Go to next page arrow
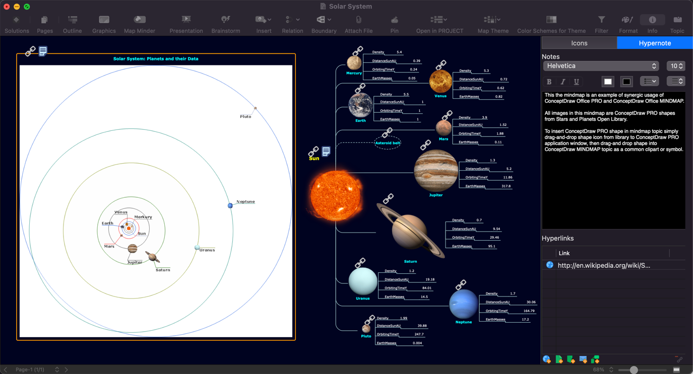The image size is (693, 374). coord(66,369)
